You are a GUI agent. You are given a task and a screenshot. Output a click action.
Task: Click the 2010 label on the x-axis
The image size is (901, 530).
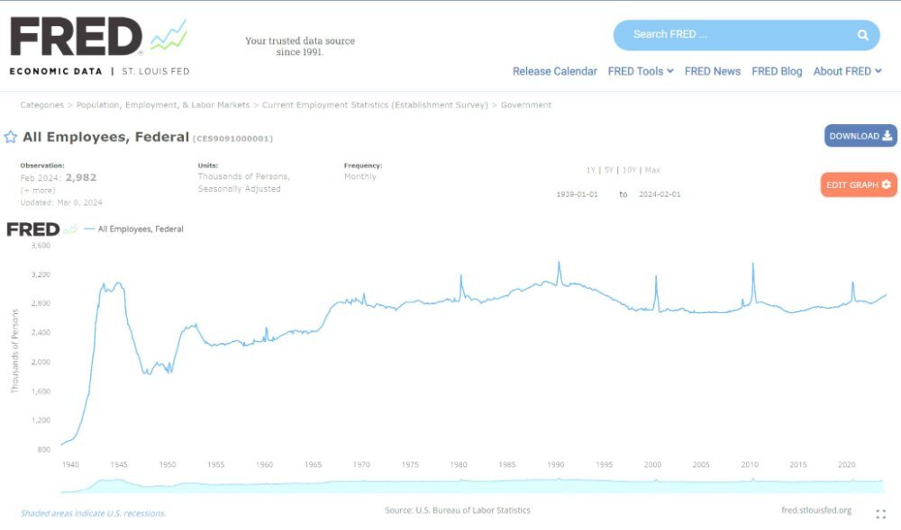(750, 464)
